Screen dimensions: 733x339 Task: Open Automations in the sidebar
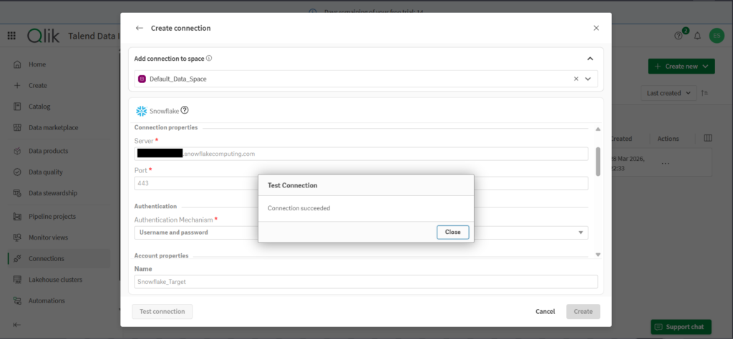point(47,300)
